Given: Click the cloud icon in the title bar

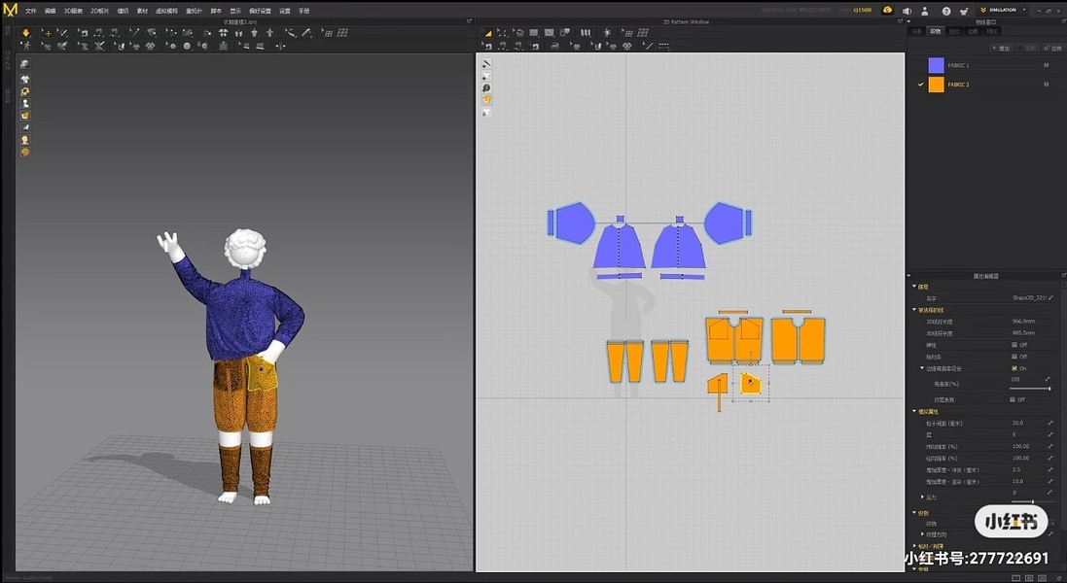Looking at the screenshot, I should 887,10.
